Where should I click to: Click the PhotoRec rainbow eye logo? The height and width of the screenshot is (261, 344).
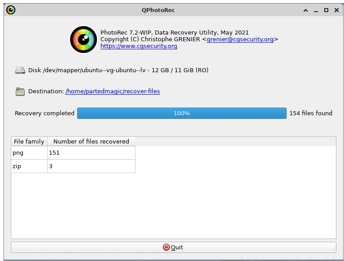click(83, 39)
